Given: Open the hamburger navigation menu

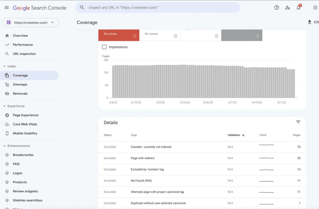Looking at the screenshot, I should click(x=7, y=7).
